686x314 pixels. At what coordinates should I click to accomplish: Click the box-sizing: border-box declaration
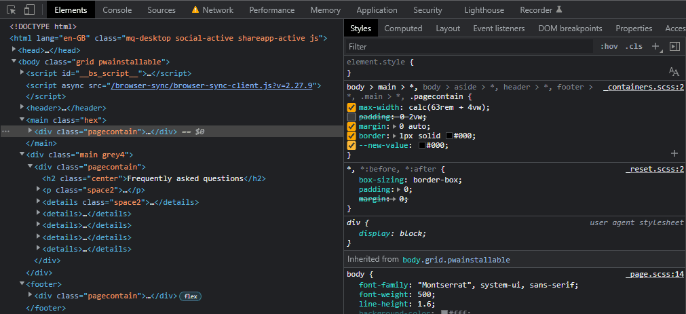tap(411, 180)
